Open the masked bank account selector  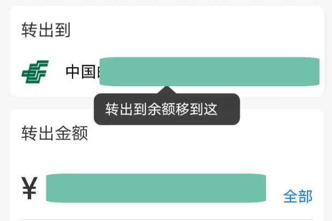tap(210, 71)
